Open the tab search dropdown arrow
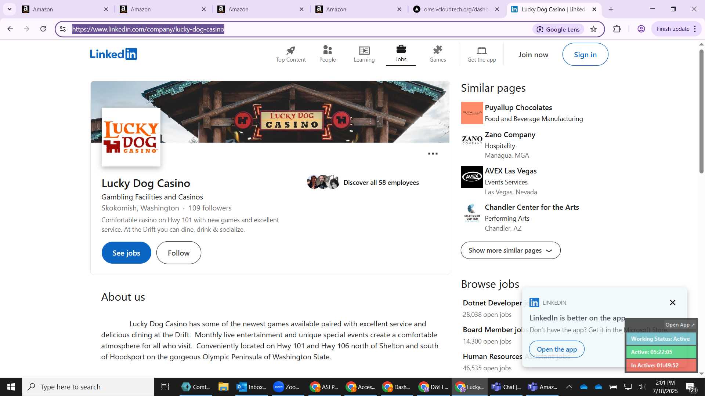The image size is (705, 396). (x=10, y=9)
